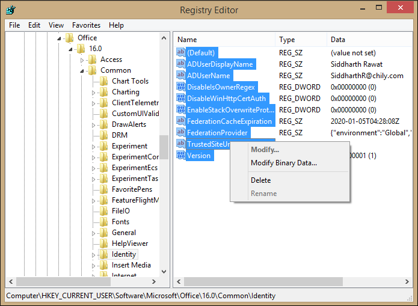Click the DWORD icon beside Version
418x306 pixels.
(x=181, y=155)
